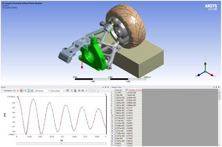222x147 pixels.
Task: Select result sets animation mode icon
Action: tap(32, 91)
